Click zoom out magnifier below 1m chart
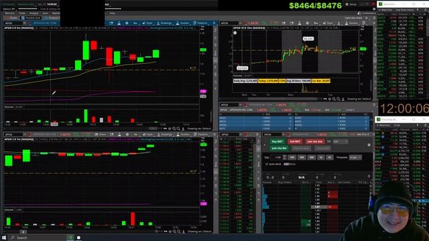The image size is (429, 241). pyautogui.click(x=179, y=232)
